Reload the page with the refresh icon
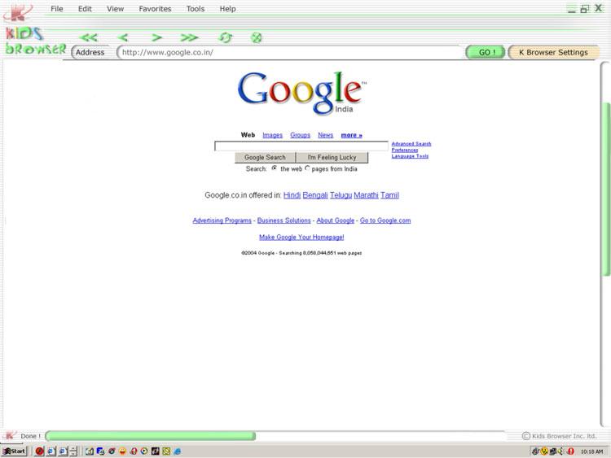Image resolution: width=611 pixels, height=458 pixels. [226, 37]
